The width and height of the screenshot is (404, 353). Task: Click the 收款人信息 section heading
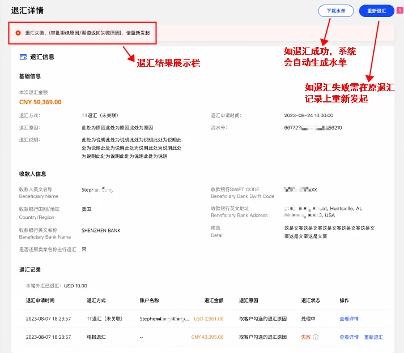(32, 174)
